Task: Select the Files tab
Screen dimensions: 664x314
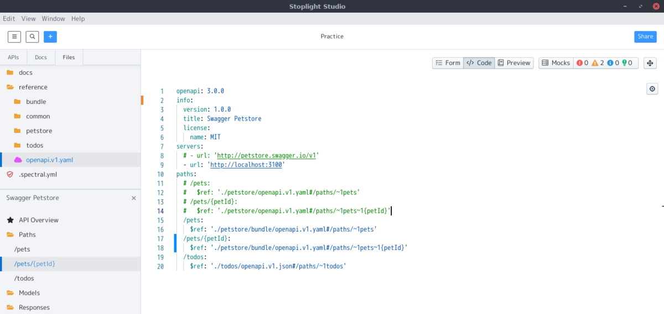Action: click(x=69, y=57)
